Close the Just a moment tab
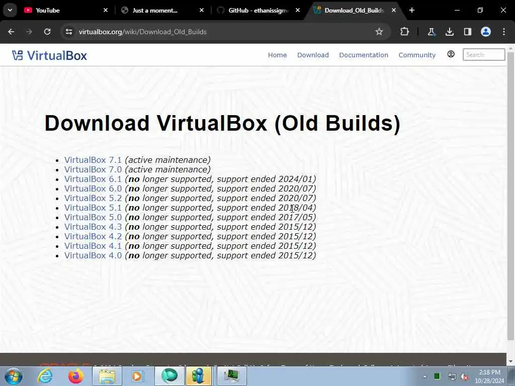515x386 pixels. tap(202, 10)
